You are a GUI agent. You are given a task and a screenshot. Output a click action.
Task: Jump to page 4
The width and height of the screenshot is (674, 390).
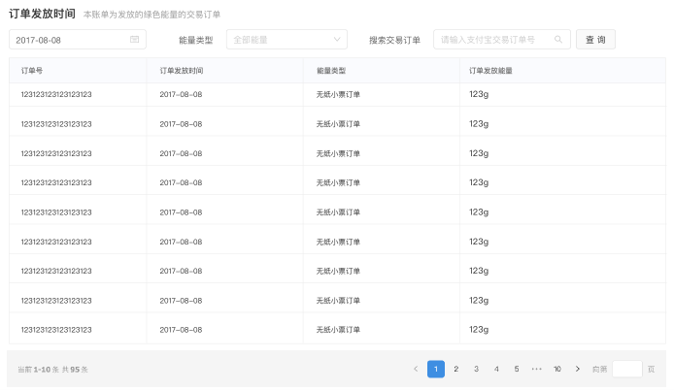click(496, 369)
